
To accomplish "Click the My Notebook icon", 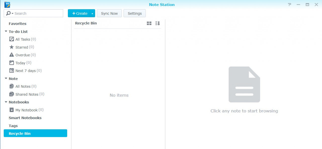I will pos(12,110).
